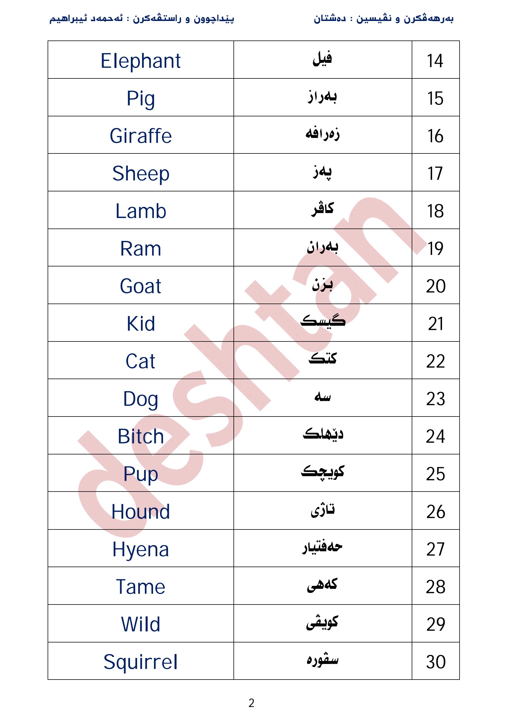Select the word Squirrel in the last row
The width and height of the screenshot is (512, 724).
pyautogui.click(x=140, y=661)
